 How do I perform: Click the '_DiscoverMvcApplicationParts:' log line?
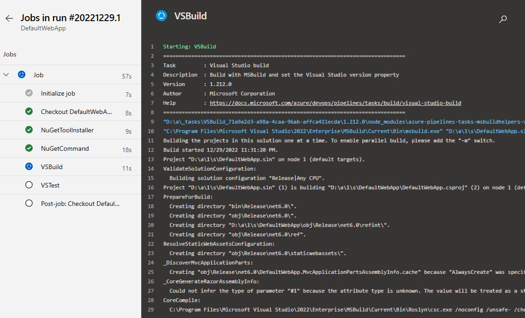click(x=208, y=262)
